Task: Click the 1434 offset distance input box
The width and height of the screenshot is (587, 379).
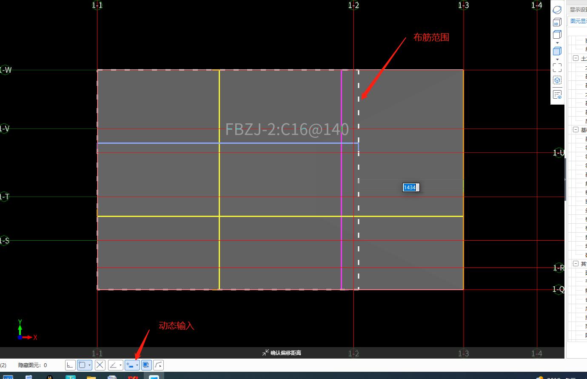Action: tap(411, 187)
